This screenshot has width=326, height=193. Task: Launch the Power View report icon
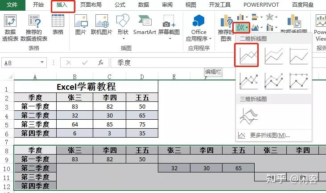click(x=320, y=28)
